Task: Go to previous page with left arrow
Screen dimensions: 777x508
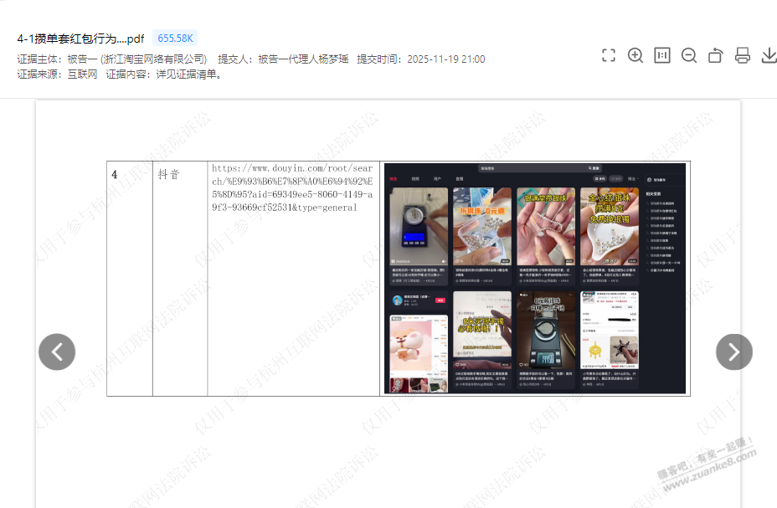Action: pyautogui.click(x=57, y=352)
